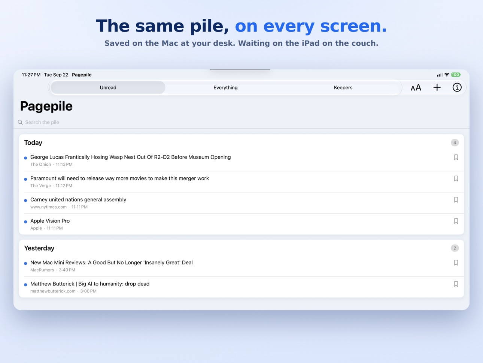Open the Apple Vision Pro entry
This screenshot has height=363, width=483.
(241, 224)
